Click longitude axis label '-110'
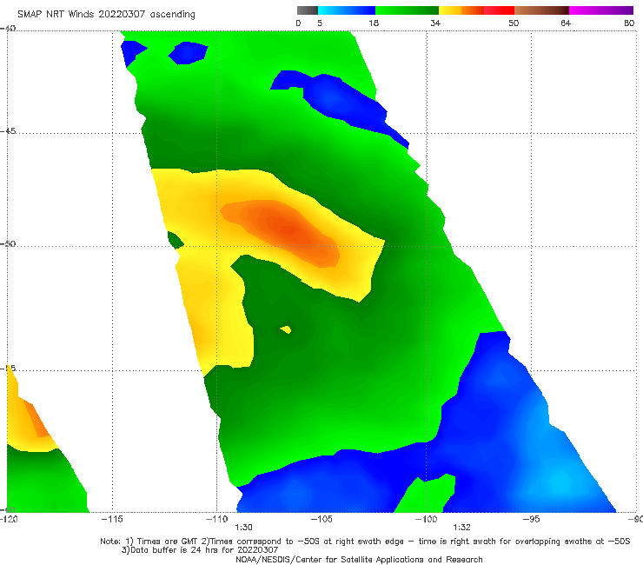The height and width of the screenshot is (565, 643). [217, 519]
